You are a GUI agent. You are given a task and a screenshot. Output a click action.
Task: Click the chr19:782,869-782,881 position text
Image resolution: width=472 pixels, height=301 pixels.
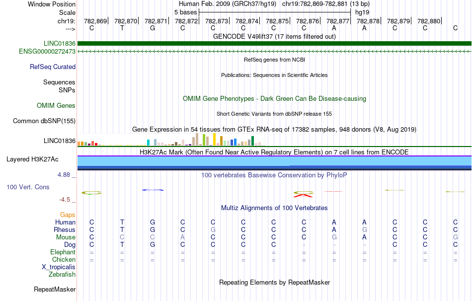click(x=315, y=4)
